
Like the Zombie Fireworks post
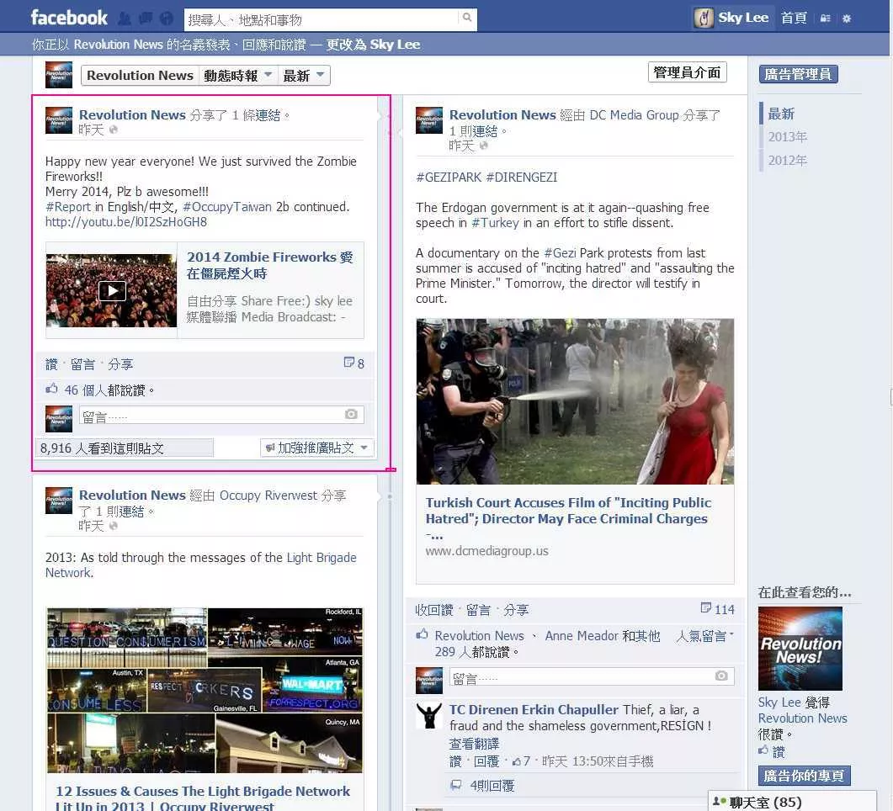[x=51, y=364]
